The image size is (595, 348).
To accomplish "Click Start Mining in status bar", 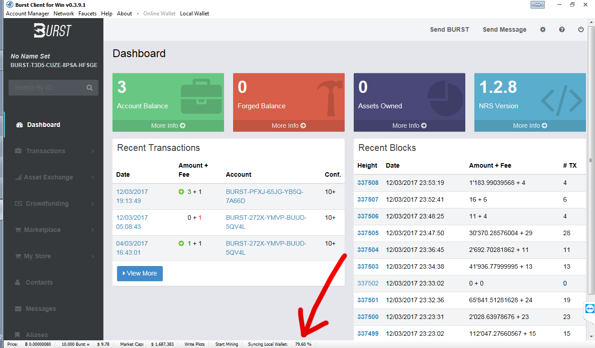I will click(227, 344).
